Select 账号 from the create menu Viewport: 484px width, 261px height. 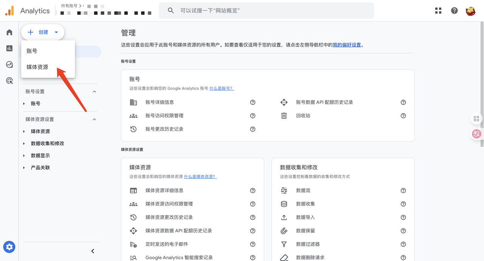[32, 51]
